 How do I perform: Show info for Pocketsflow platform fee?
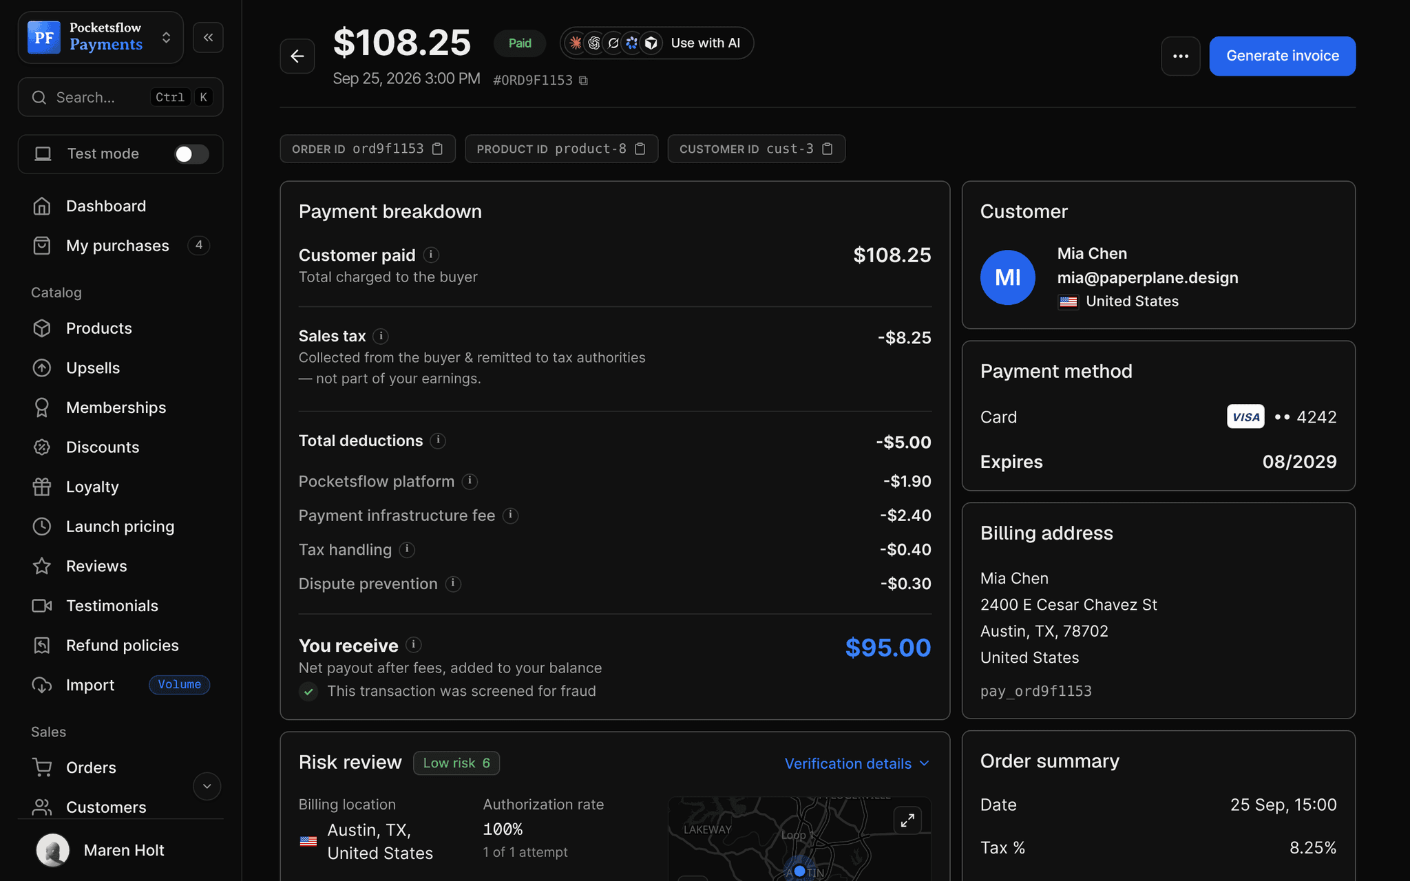(470, 481)
